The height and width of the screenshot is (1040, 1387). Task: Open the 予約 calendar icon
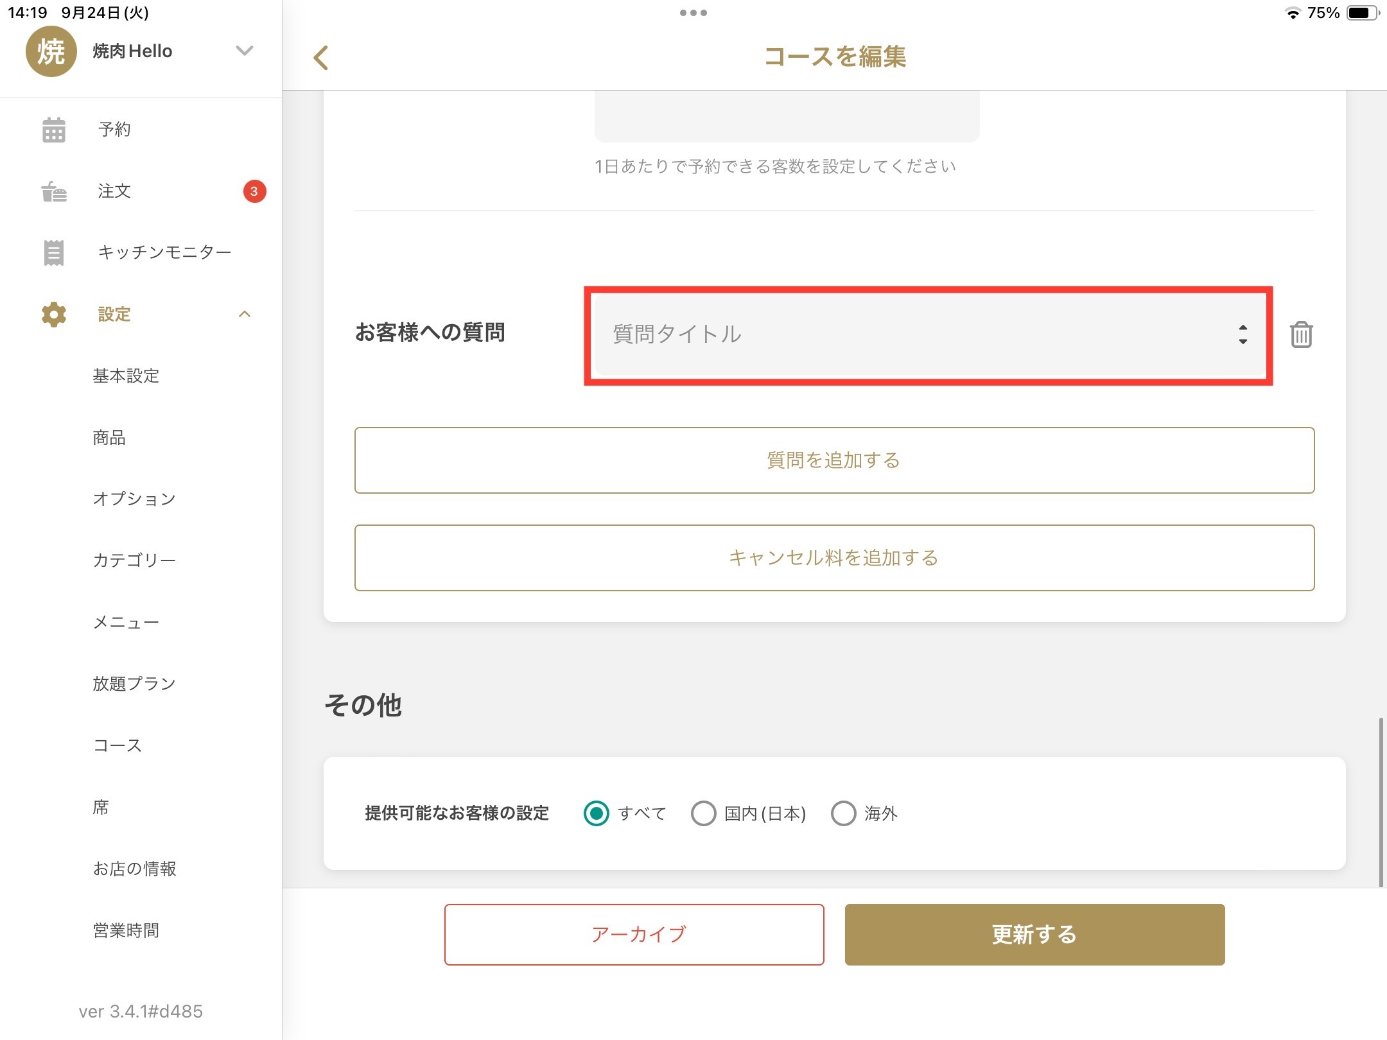54,130
